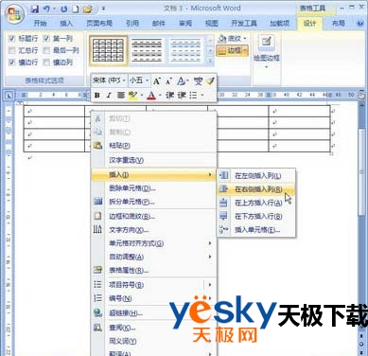Apply the yellow text highlight color

tap(132, 95)
